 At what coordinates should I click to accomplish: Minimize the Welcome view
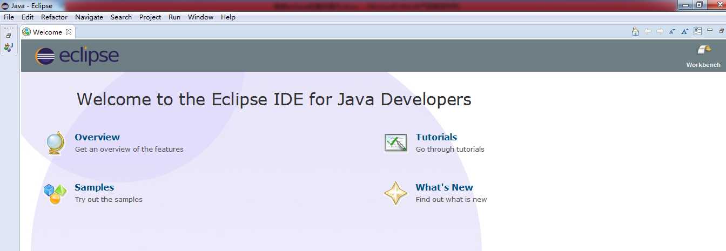[x=710, y=30]
